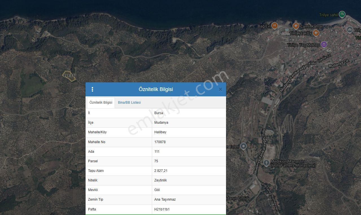Click the TİRİLYE KÖY cafe pin

pos(316,33)
